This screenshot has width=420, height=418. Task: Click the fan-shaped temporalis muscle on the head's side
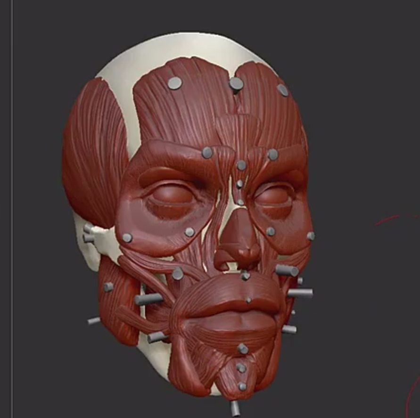click(x=95, y=153)
